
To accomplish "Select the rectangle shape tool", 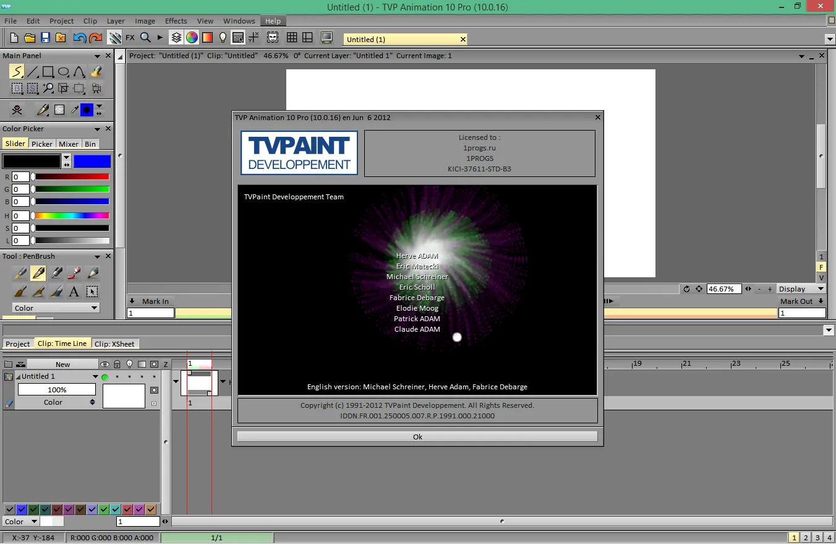I will [48, 72].
